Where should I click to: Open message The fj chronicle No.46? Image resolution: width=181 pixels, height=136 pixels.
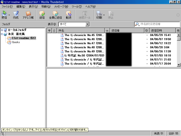tap(84, 39)
